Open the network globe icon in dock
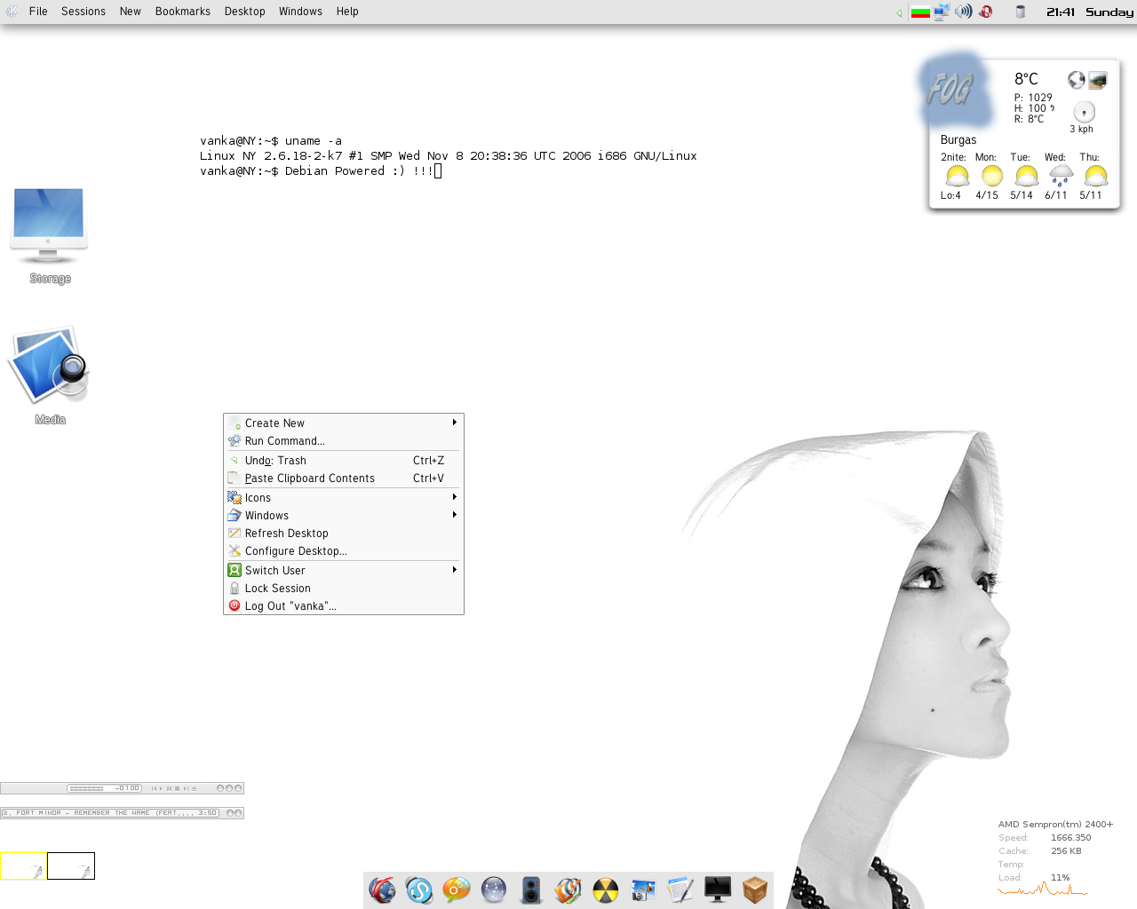 click(494, 889)
